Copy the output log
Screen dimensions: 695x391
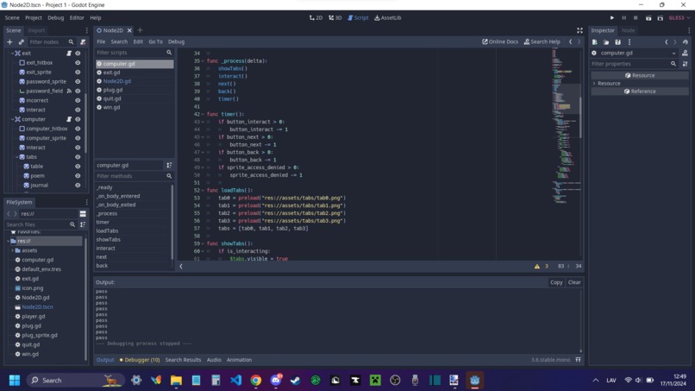tap(556, 282)
